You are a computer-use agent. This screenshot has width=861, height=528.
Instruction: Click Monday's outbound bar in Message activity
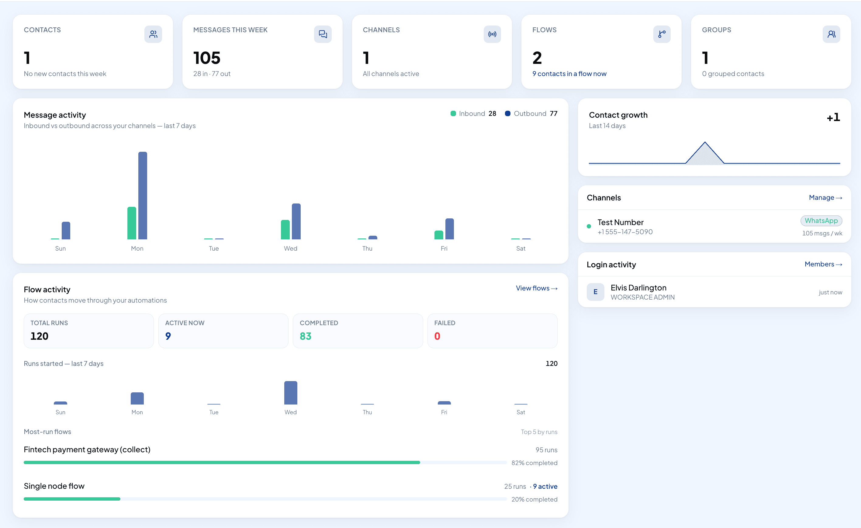pyautogui.click(x=143, y=196)
